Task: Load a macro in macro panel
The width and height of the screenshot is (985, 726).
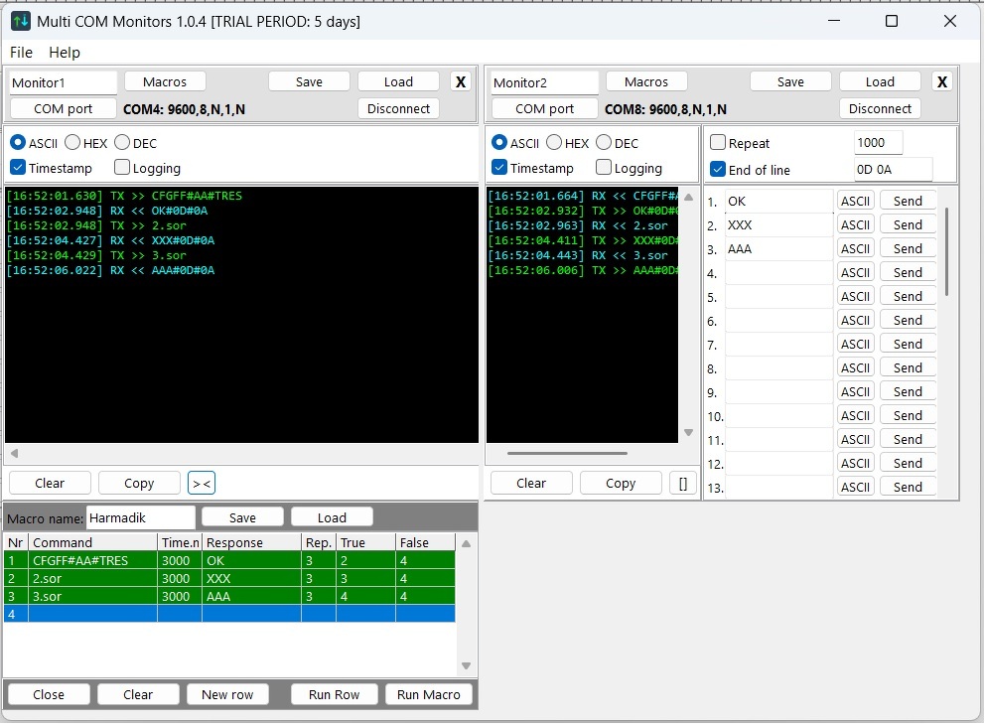Action: pyautogui.click(x=332, y=518)
